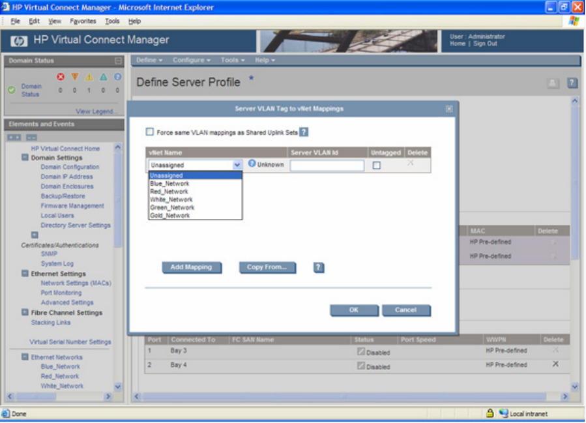Select Gold_Network from dropdown list
The height and width of the screenshot is (423, 586).
[195, 216]
